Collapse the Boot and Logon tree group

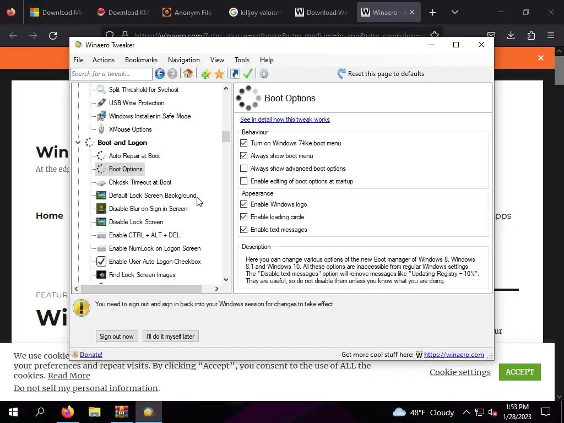(78, 143)
